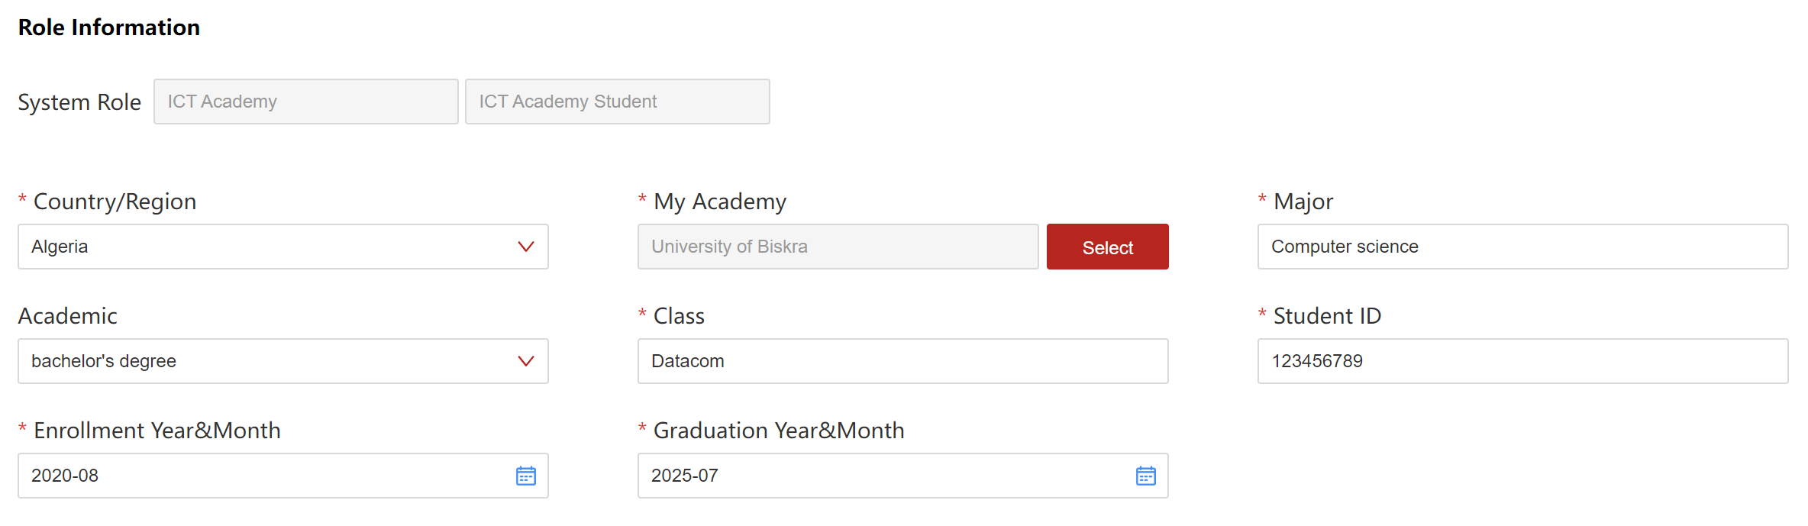Click the My Academy label text
Image resolution: width=1808 pixels, height=526 pixels.
[719, 202]
